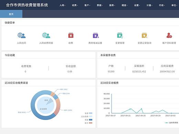Click the 近30日实收暖费 chart heading
This screenshot has width=179, height=134.
(109, 83)
